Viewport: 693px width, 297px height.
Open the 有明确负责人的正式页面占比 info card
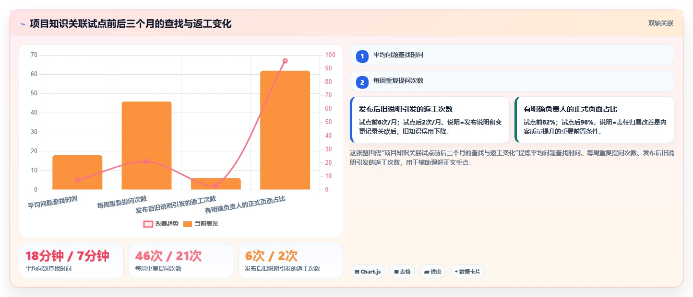click(x=594, y=120)
